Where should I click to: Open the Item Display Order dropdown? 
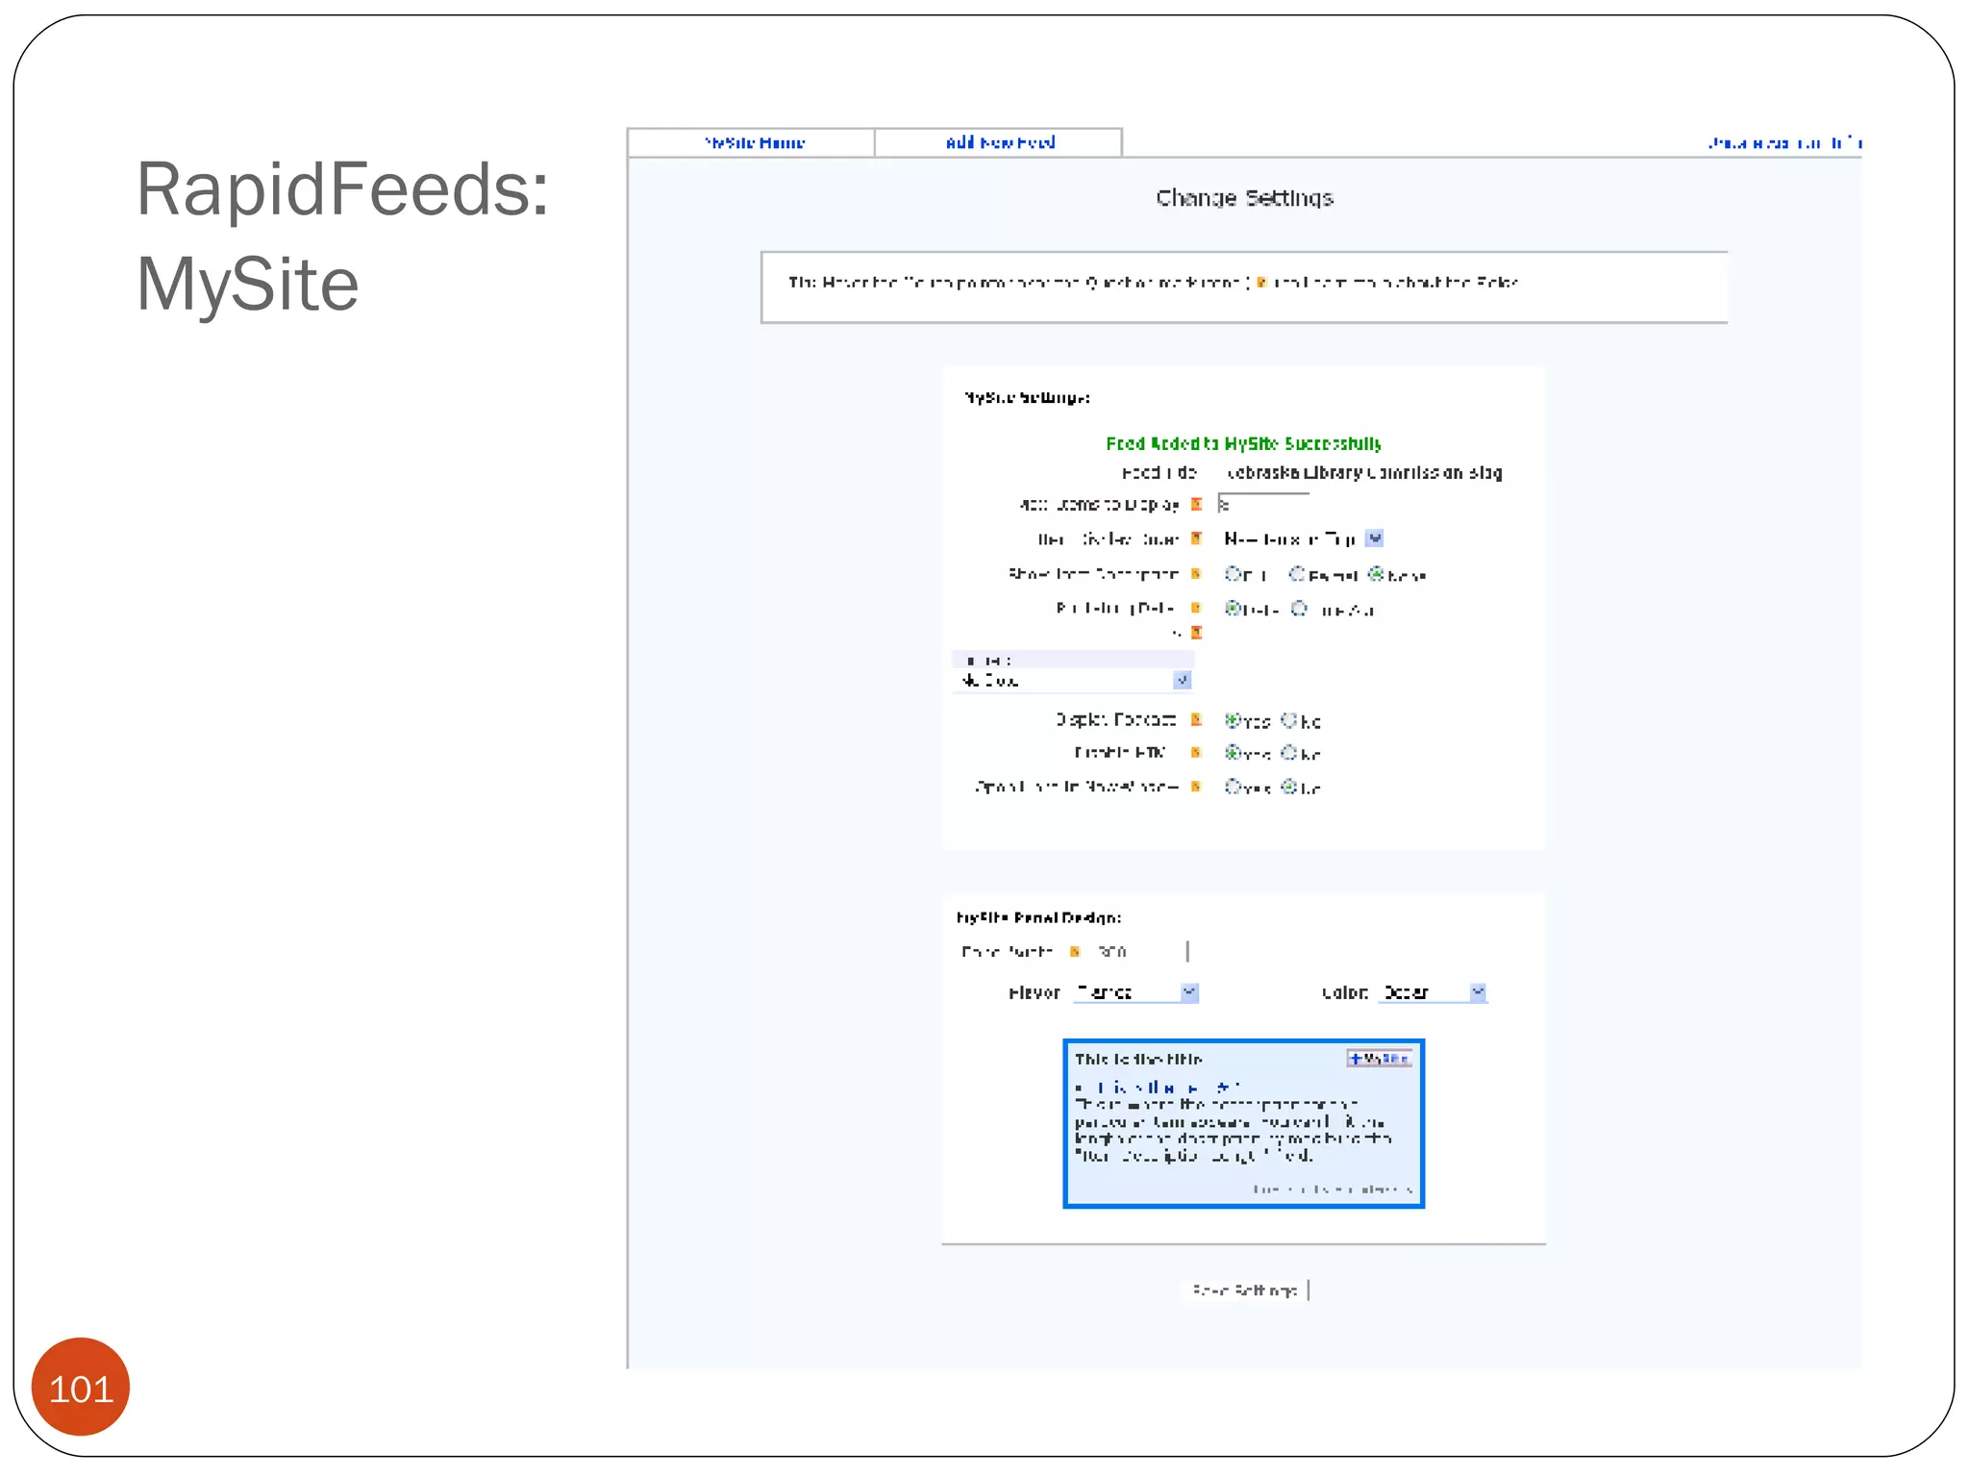(x=1303, y=538)
